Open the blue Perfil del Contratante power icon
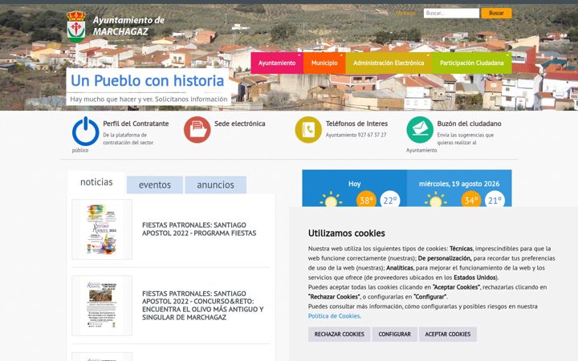The width and height of the screenshot is (578, 361). click(x=86, y=131)
